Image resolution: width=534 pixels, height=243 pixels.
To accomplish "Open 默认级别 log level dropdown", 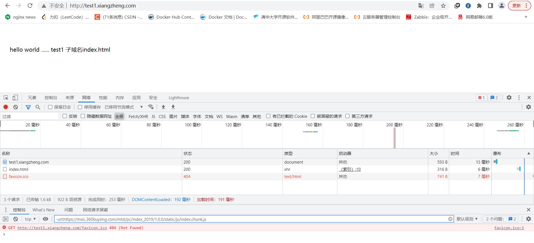I will point(467,219).
